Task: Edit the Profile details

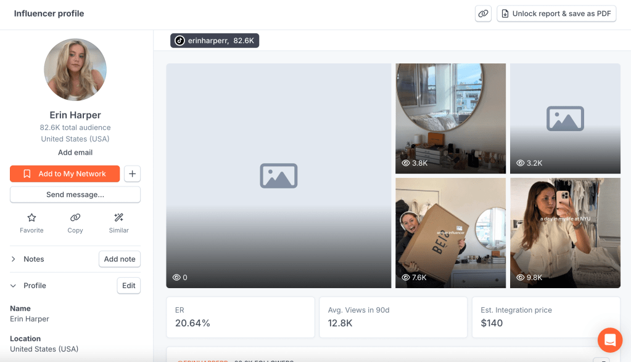Action: (x=128, y=286)
